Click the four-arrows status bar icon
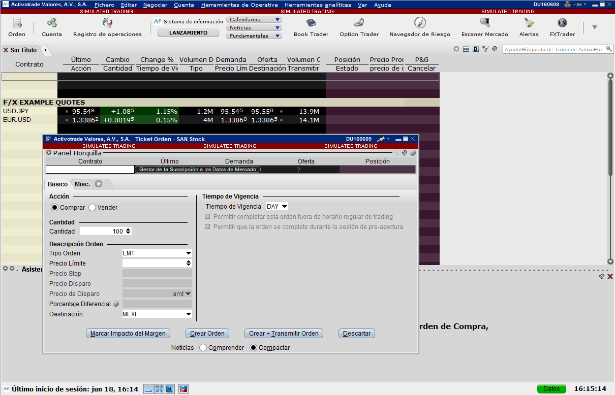 159,389
